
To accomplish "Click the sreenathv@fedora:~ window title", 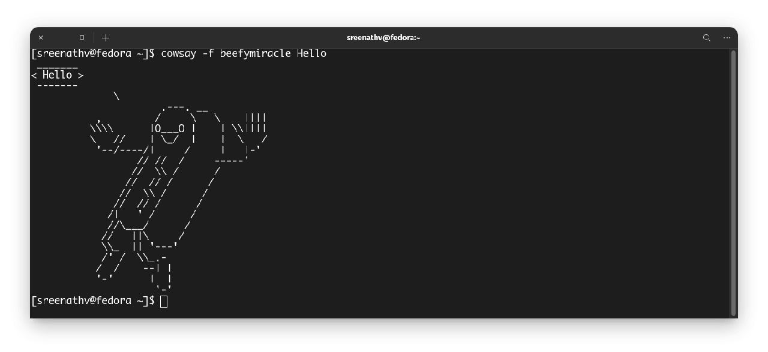I will point(383,37).
